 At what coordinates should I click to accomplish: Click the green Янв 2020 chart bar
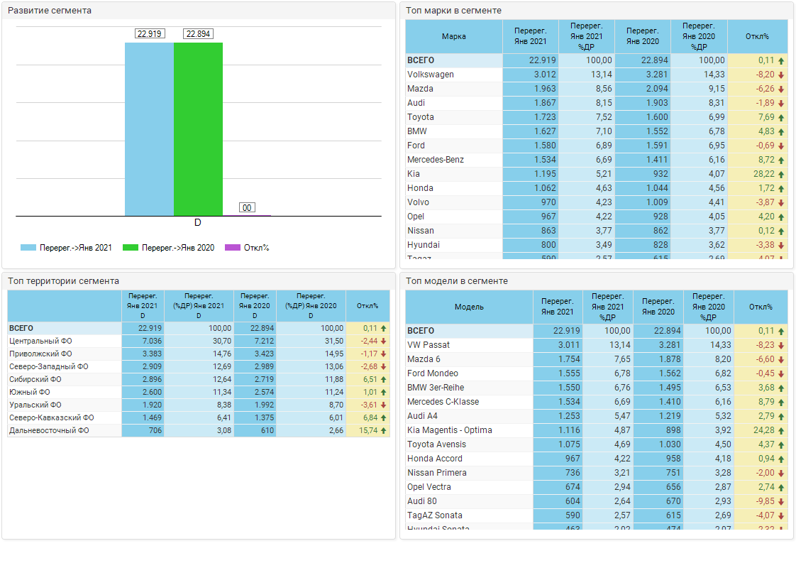point(198,128)
